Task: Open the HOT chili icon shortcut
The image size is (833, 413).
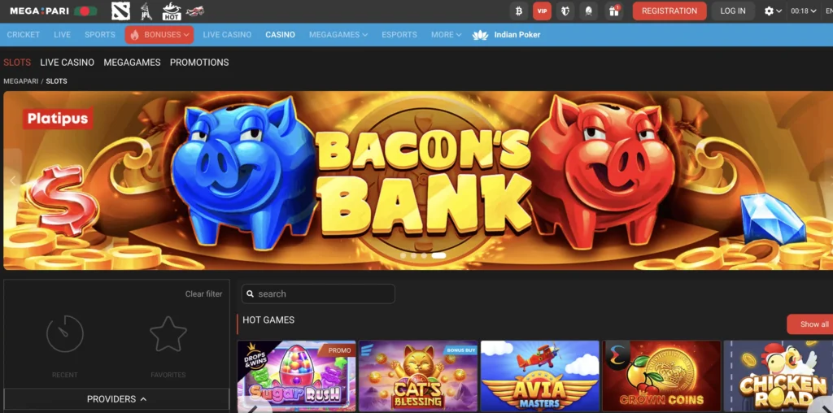Action: click(172, 11)
